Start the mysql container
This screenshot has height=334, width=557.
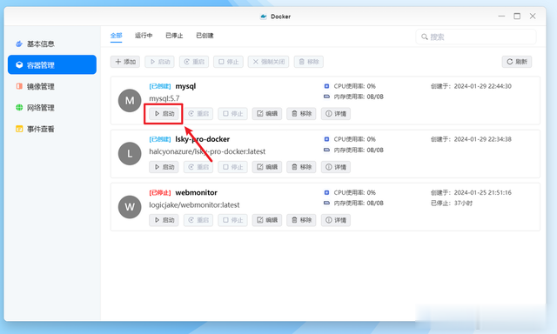point(164,114)
